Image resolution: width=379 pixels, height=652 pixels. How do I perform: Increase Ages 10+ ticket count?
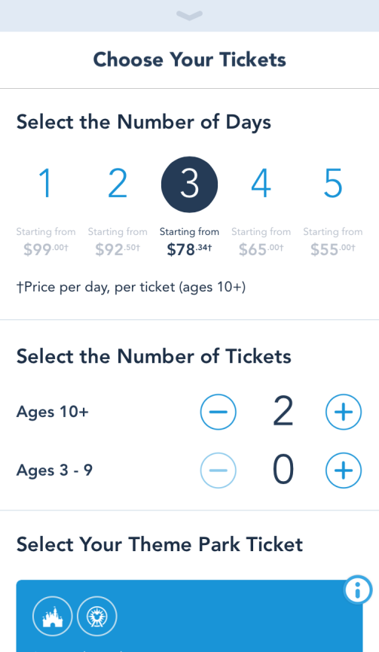pyautogui.click(x=344, y=412)
